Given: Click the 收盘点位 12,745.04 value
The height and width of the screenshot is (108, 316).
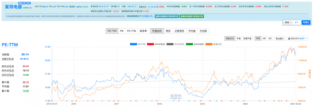Looking at the screenshot, I should pos(152,6).
